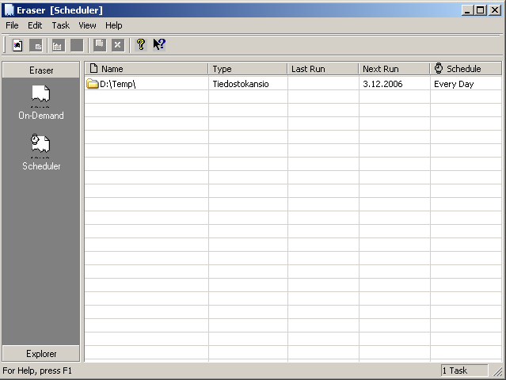Select the Scheduler sidebar icon
The width and height of the screenshot is (506, 380).
[x=41, y=152]
